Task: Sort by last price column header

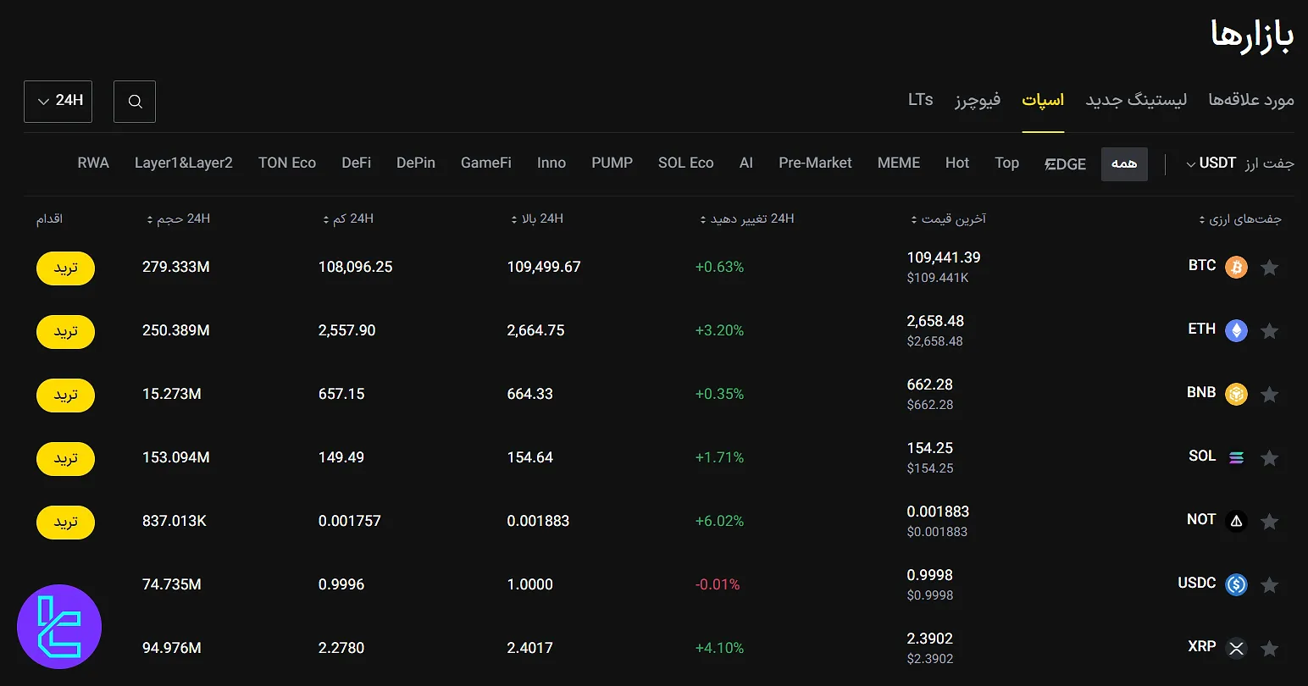Action: point(948,219)
